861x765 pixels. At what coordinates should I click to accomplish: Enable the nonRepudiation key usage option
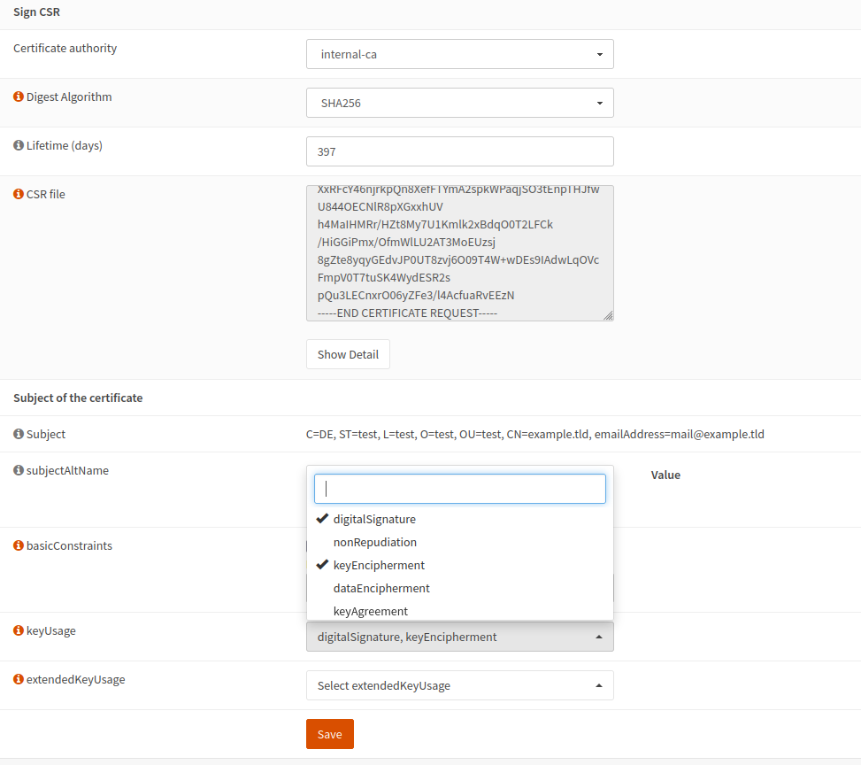pyautogui.click(x=374, y=542)
